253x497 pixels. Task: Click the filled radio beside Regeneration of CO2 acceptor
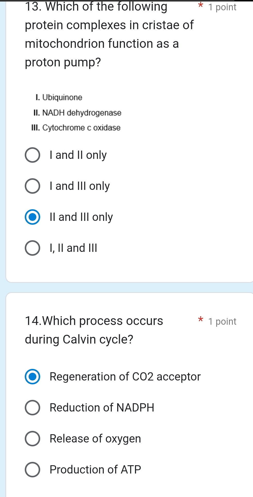[x=32, y=377]
